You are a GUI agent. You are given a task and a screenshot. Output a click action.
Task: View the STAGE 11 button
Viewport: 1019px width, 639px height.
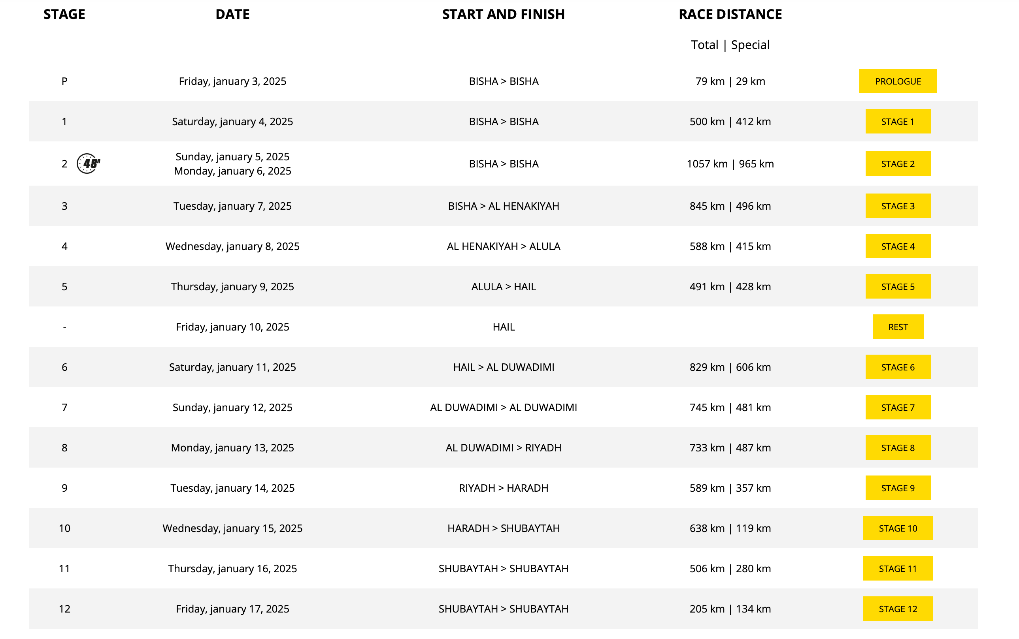point(898,568)
